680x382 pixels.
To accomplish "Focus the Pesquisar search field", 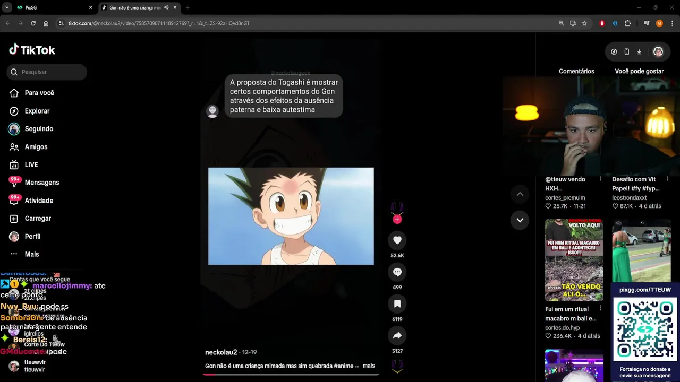I will coord(47,72).
